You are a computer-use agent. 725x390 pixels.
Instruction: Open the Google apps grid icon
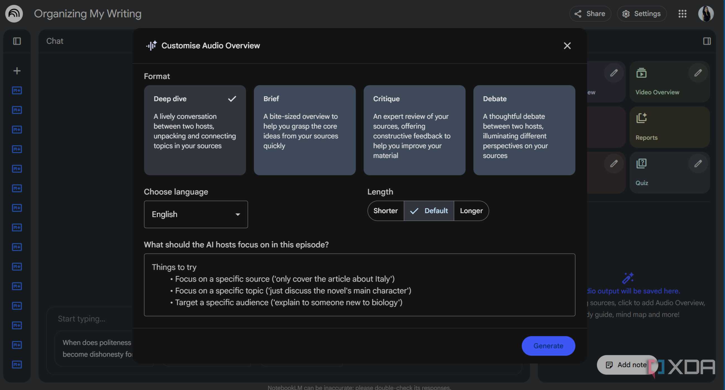[x=682, y=13]
